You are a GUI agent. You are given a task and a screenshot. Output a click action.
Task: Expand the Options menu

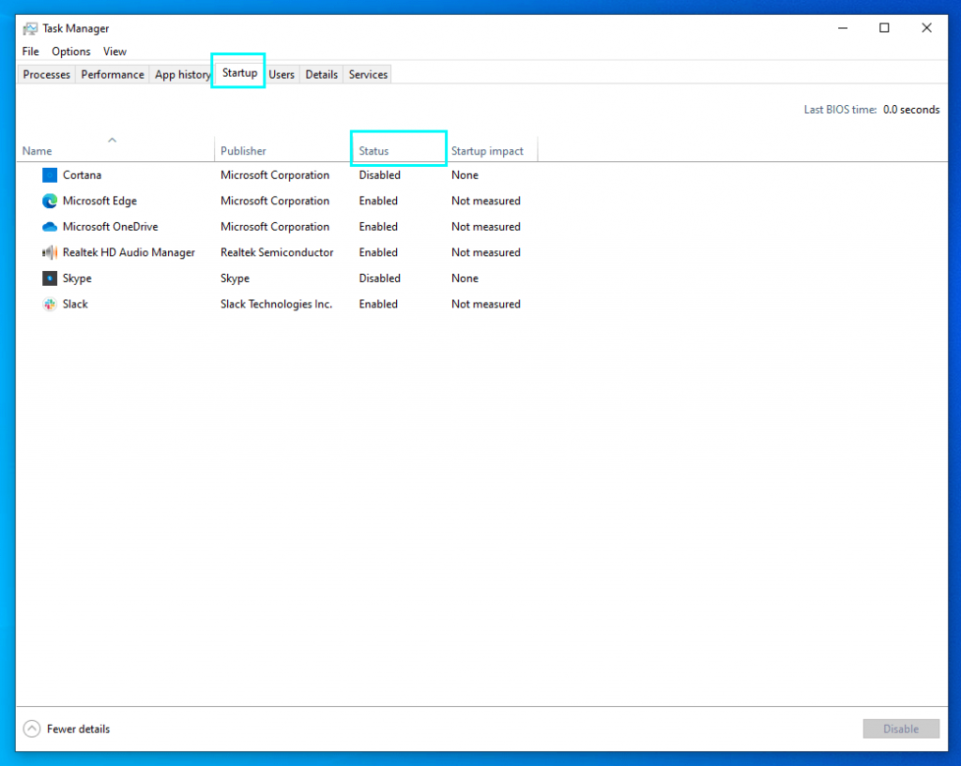click(70, 52)
